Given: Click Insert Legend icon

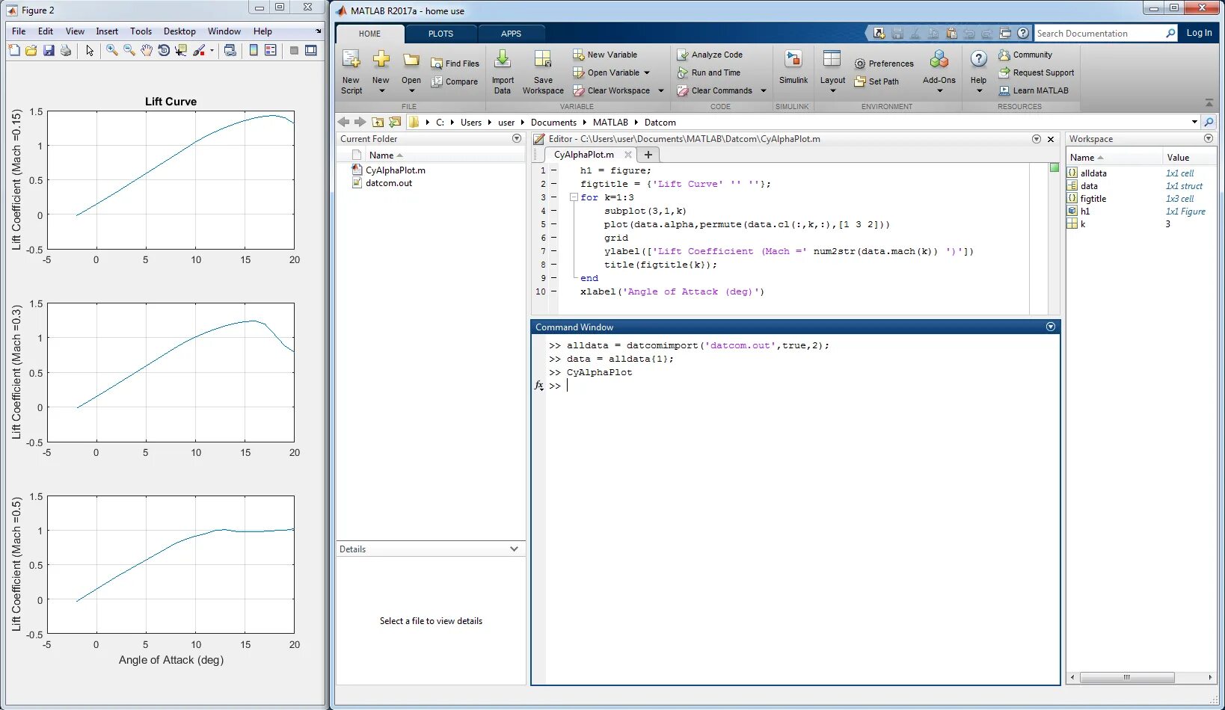Looking at the screenshot, I should click(271, 50).
